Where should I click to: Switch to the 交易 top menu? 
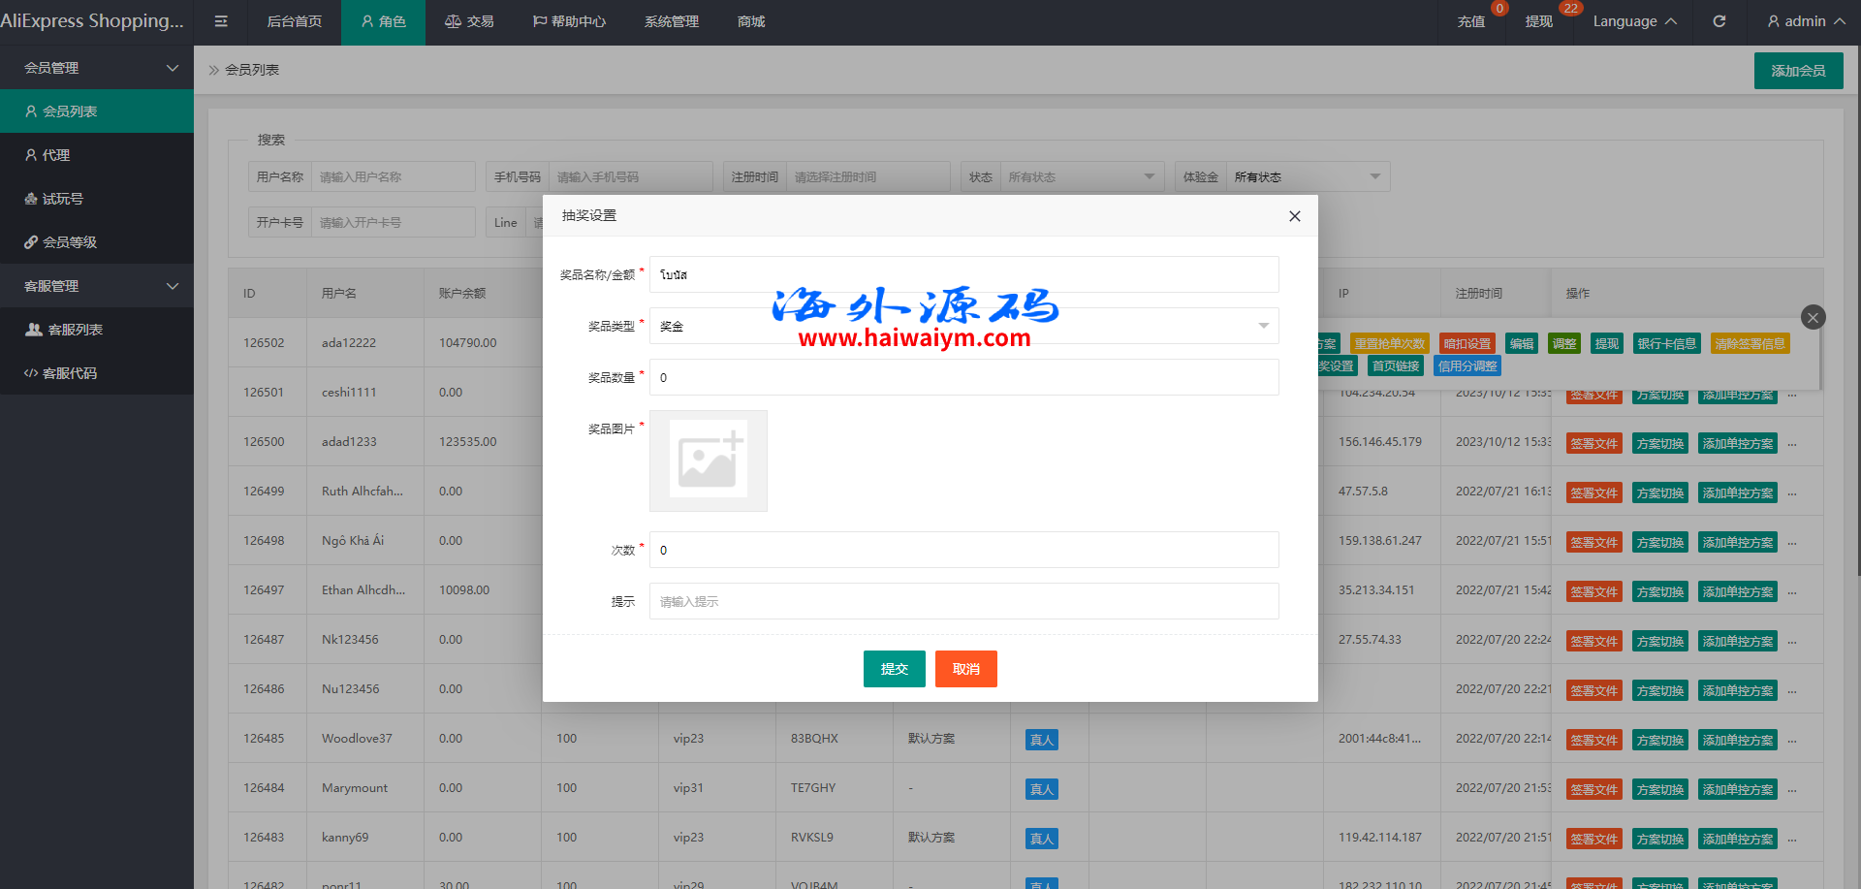click(470, 21)
